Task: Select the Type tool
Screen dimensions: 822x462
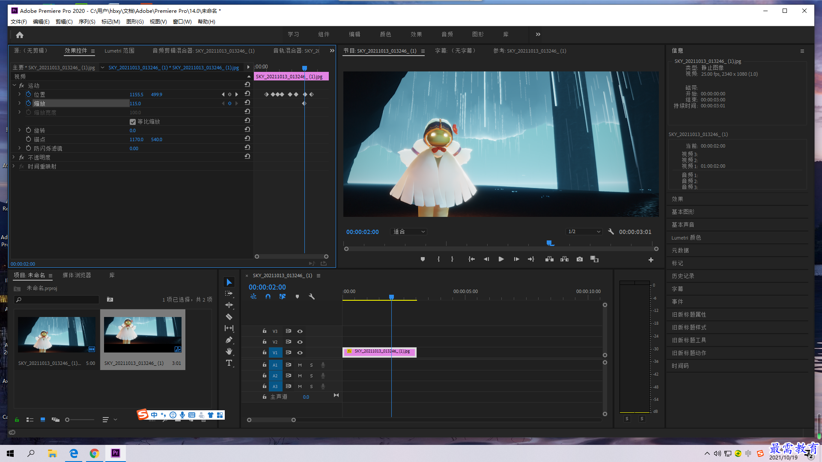Action: 229,363
